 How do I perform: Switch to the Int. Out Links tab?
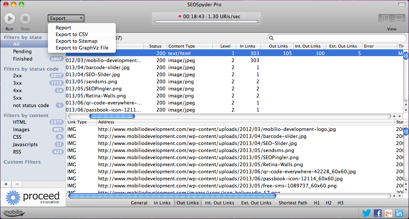click(220, 203)
